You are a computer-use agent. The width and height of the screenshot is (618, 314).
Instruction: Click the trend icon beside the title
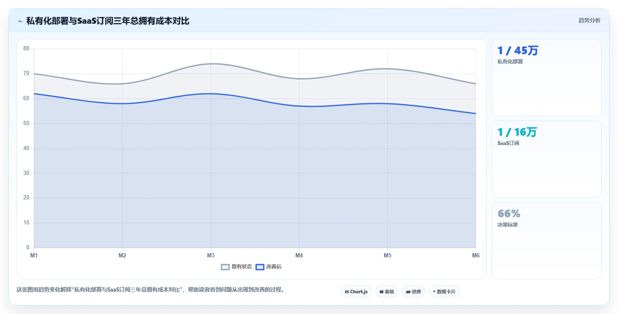coord(20,21)
